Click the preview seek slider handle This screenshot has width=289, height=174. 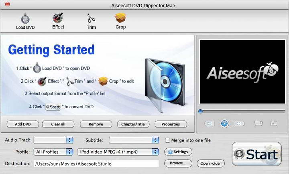tap(201, 111)
